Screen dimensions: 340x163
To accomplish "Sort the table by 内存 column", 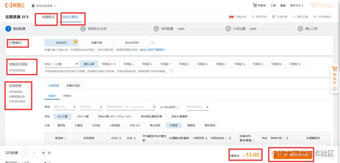I will [x=135, y=138].
